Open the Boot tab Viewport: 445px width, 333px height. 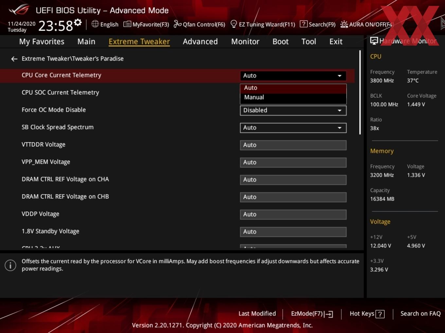click(x=280, y=41)
